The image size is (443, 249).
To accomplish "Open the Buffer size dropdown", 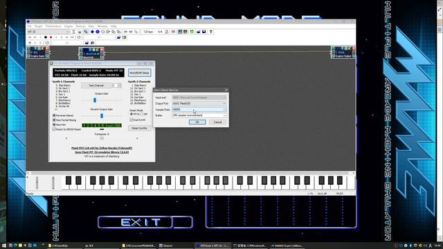I will click(x=199, y=116).
